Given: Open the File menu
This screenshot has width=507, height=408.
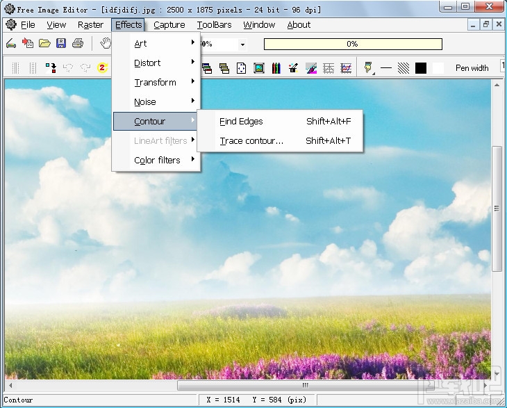Looking at the screenshot, I should tap(28, 25).
